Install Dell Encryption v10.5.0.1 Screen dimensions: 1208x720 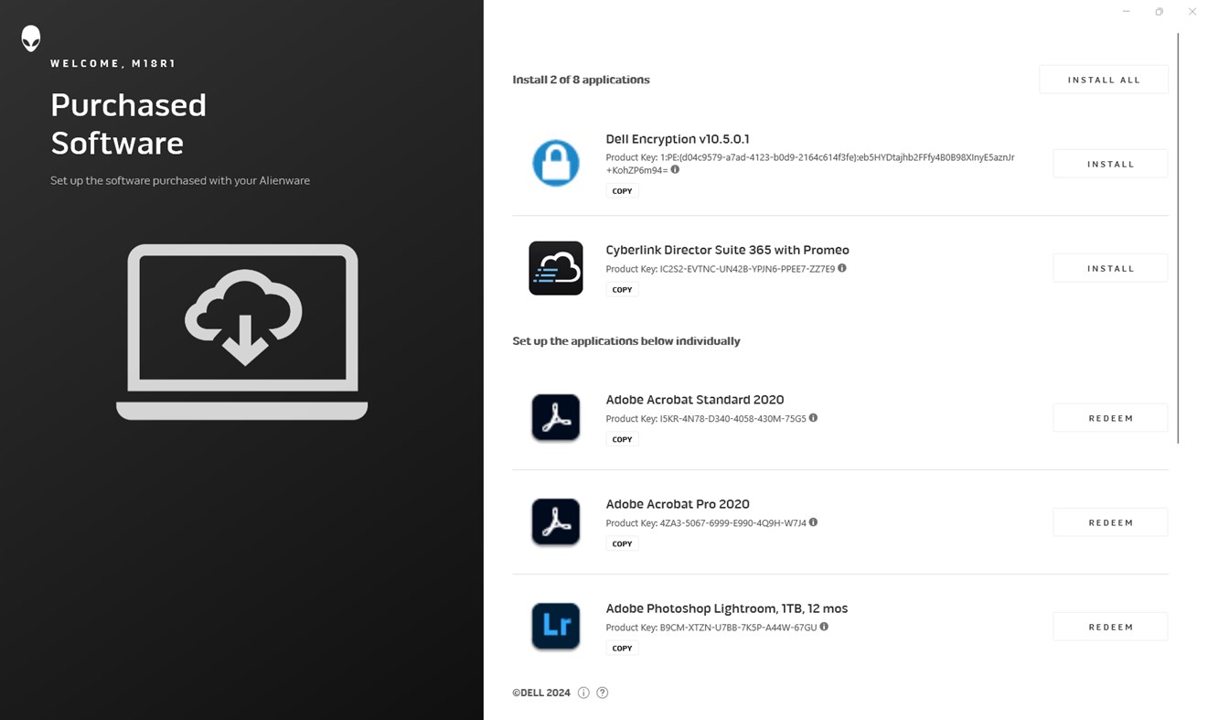tap(1110, 164)
